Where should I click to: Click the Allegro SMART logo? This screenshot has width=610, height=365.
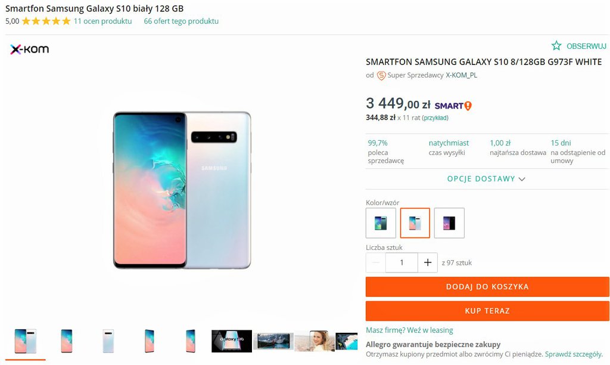453,106
